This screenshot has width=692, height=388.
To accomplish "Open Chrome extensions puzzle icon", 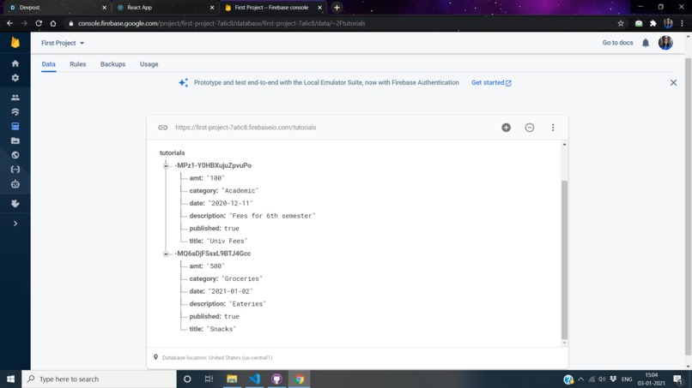I will [x=653, y=23].
